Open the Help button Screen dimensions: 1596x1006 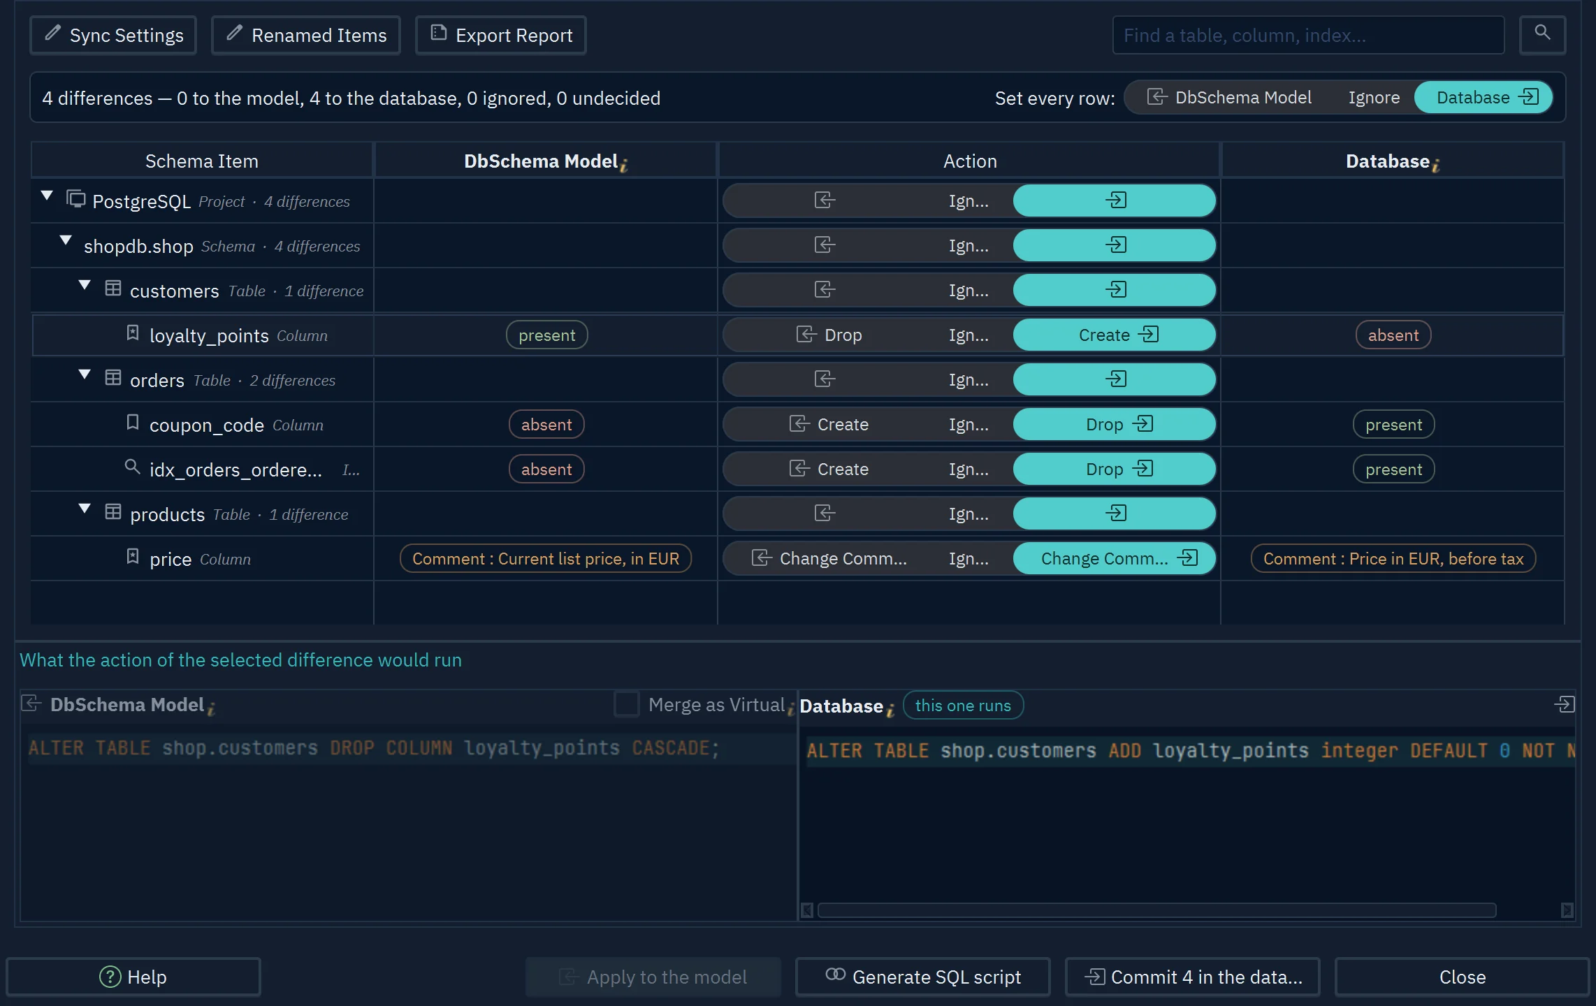click(x=133, y=976)
